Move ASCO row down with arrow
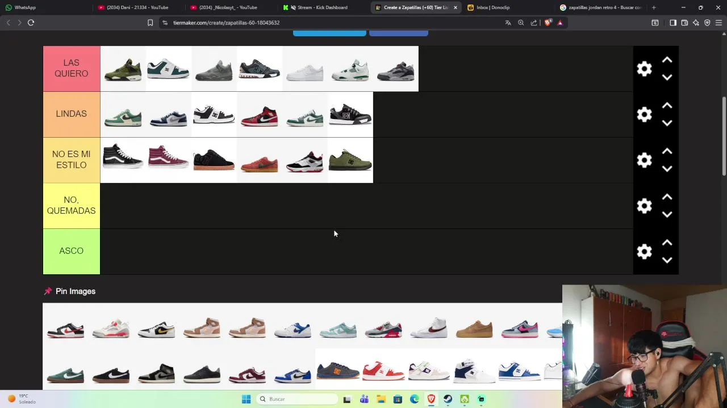Screen dimensions: 727x408 [x=667, y=260]
